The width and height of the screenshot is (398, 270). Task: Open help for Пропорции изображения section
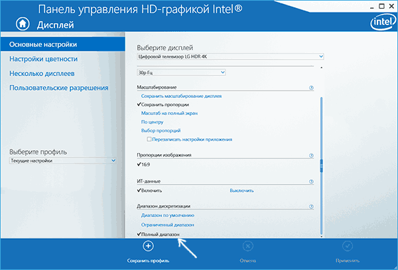[x=311, y=156]
